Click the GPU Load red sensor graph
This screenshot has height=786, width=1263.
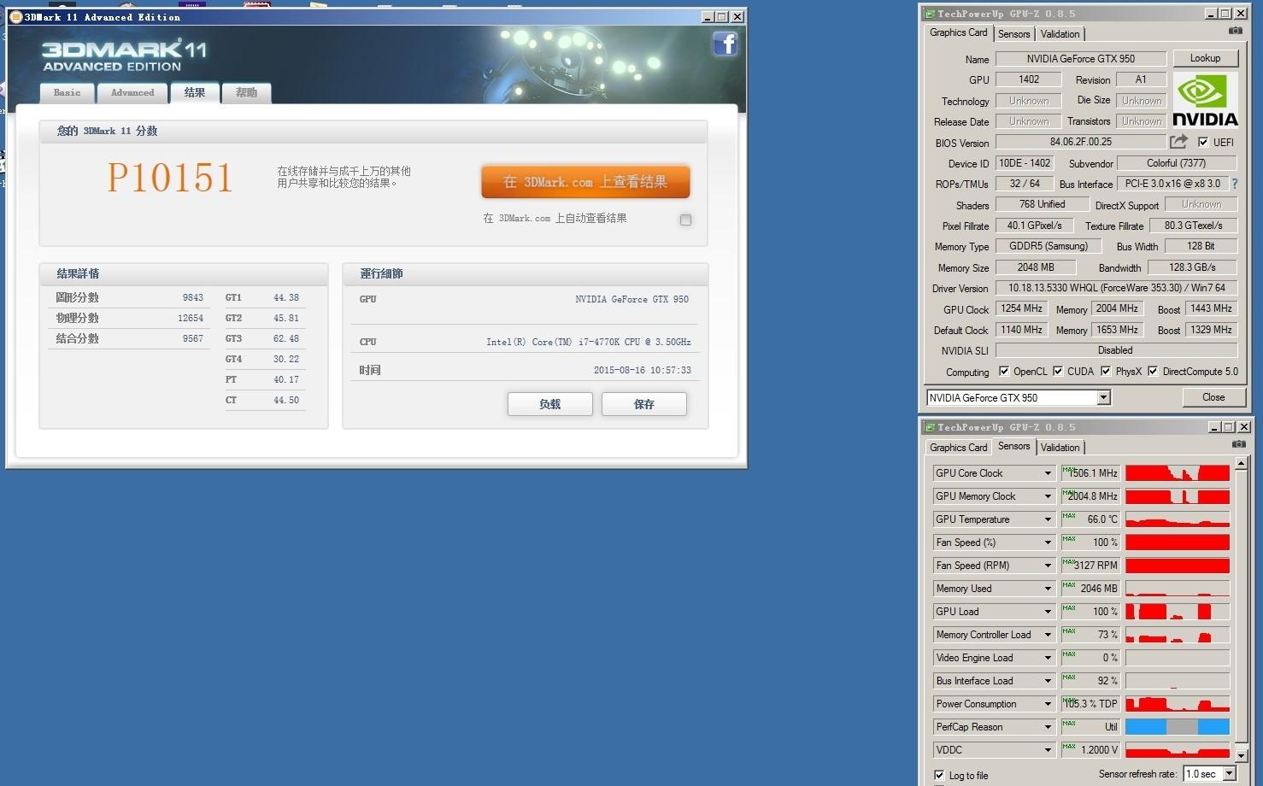point(1178,612)
